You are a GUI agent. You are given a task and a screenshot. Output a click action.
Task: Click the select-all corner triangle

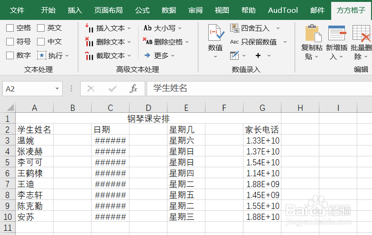(10, 108)
